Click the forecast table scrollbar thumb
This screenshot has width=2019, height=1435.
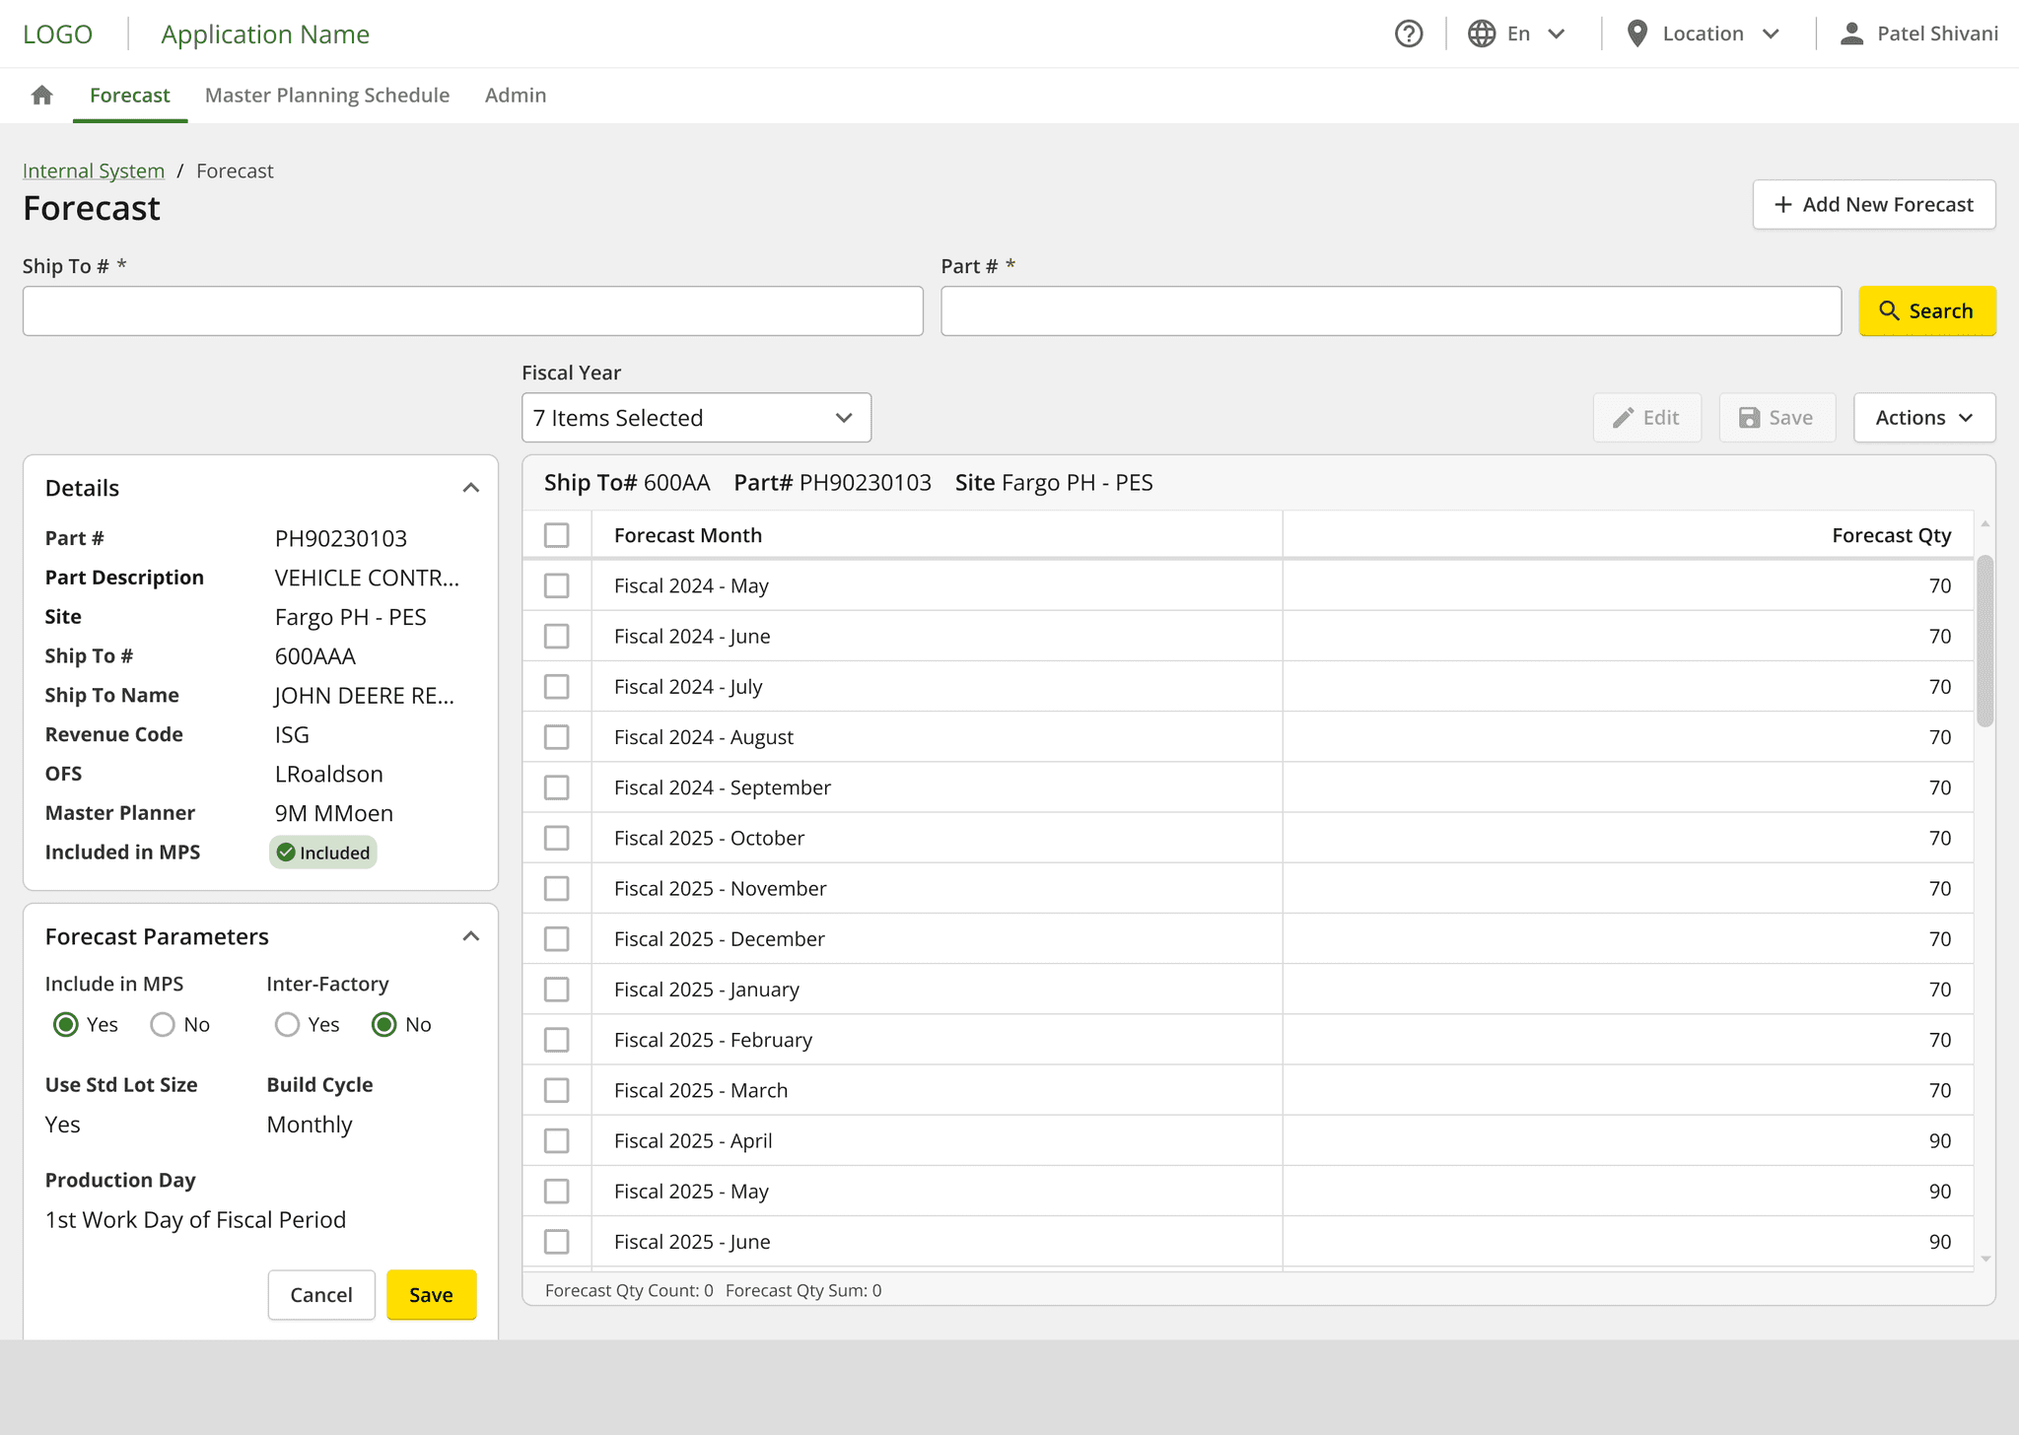click(x=1984, y=641)
